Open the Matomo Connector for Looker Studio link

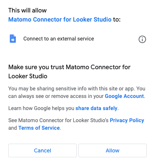(x=60, y=20)
